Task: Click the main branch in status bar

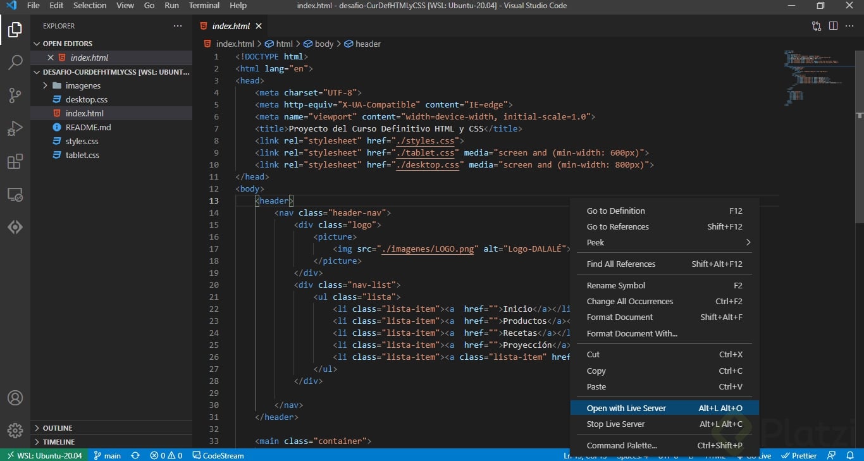Action: pos(107,455)
